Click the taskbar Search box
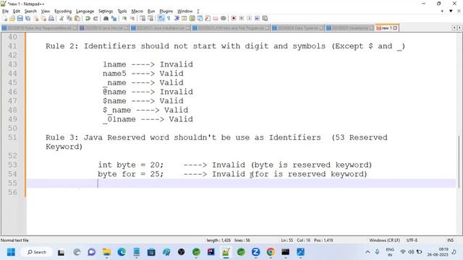Viewport: 463px width, 260px height. click(37, 252)
